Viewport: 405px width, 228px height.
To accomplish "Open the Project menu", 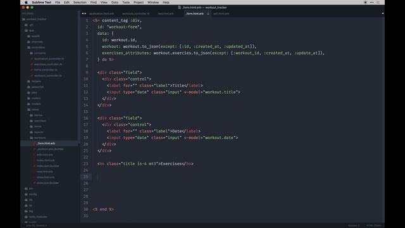I will (139, 3).
